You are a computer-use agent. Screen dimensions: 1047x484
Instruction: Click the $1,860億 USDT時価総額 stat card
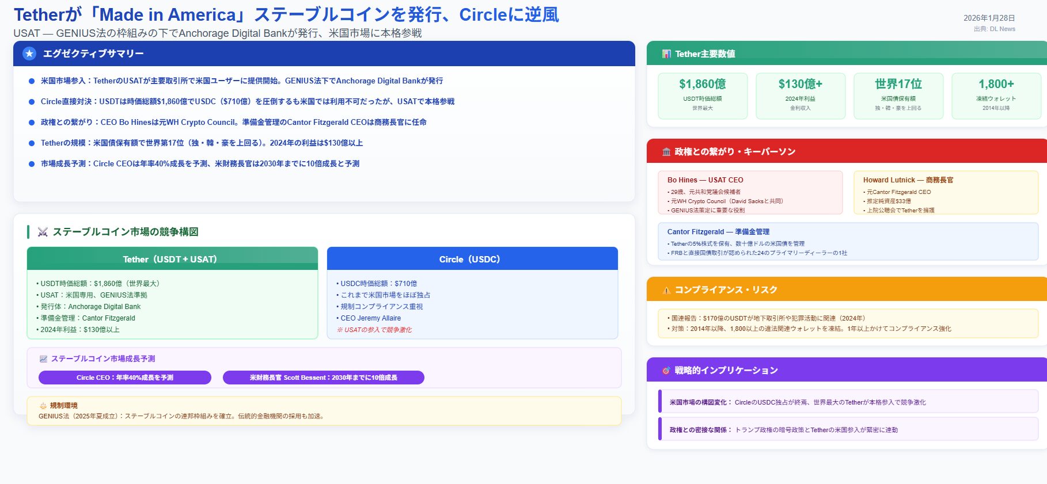click(x=703, y=96)
